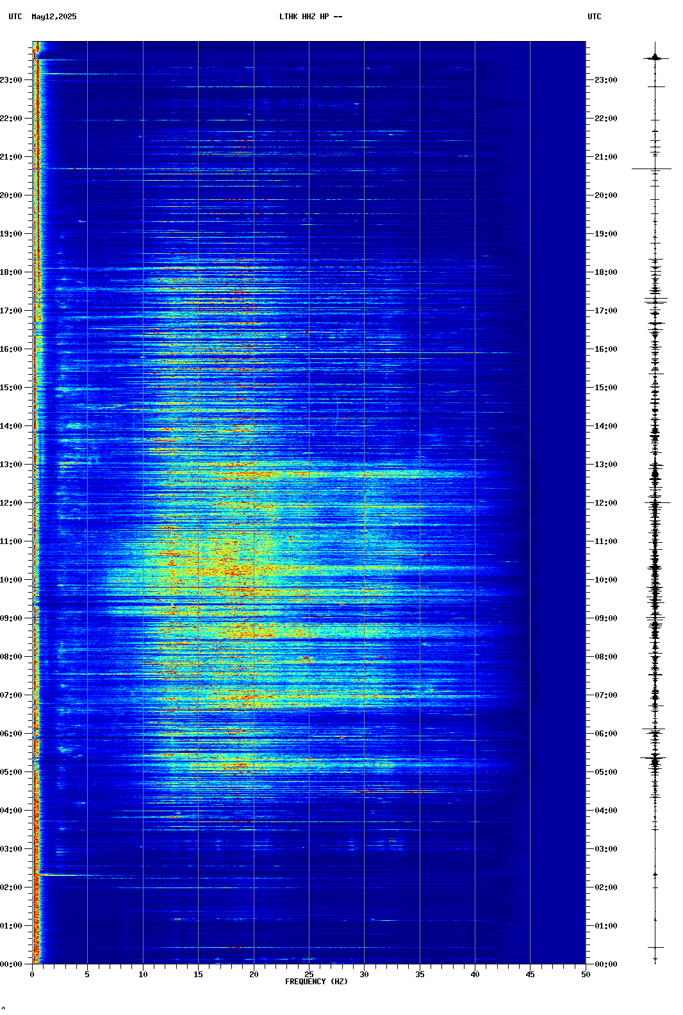This screenshot has width=683, height=1015.
Task: Click the left axis time label 02:00
Action: [11, 887]
